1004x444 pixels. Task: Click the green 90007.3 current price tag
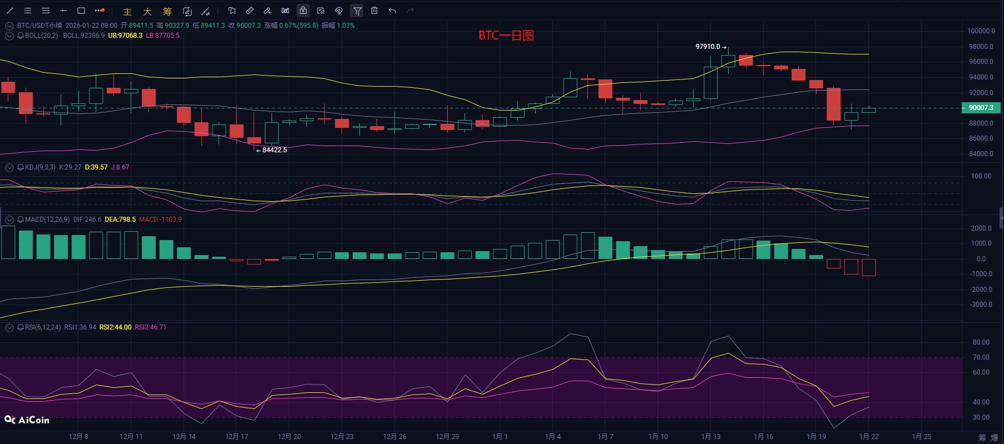tap(981, 108)
